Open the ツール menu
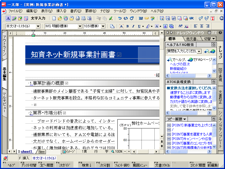 (120, 11)
